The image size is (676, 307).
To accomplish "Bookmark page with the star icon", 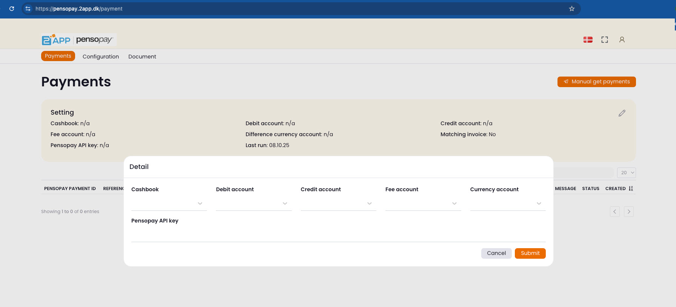I will point(571,9).
